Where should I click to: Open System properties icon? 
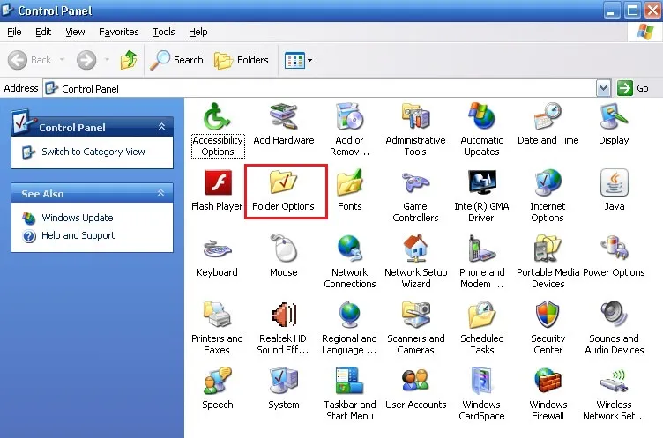283,389
